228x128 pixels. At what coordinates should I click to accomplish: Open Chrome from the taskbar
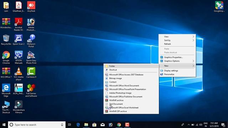coord(119,125)
